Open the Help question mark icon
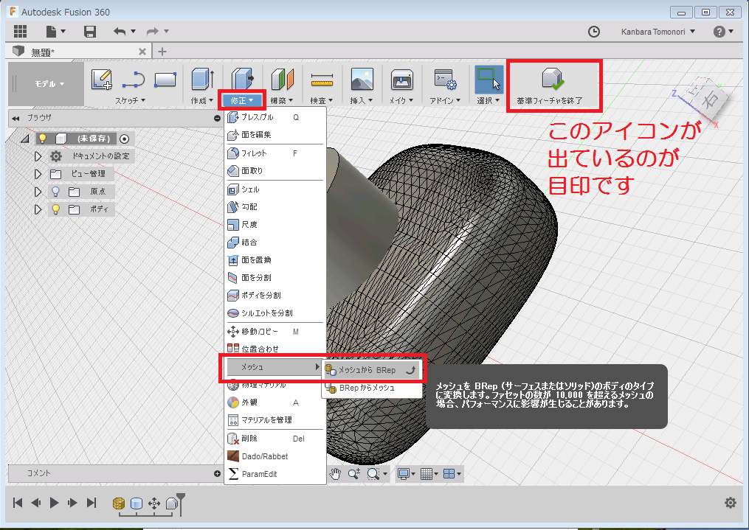 (719, 32)
